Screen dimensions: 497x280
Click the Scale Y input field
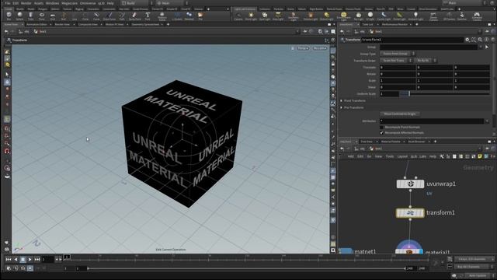tap(435, 81)
